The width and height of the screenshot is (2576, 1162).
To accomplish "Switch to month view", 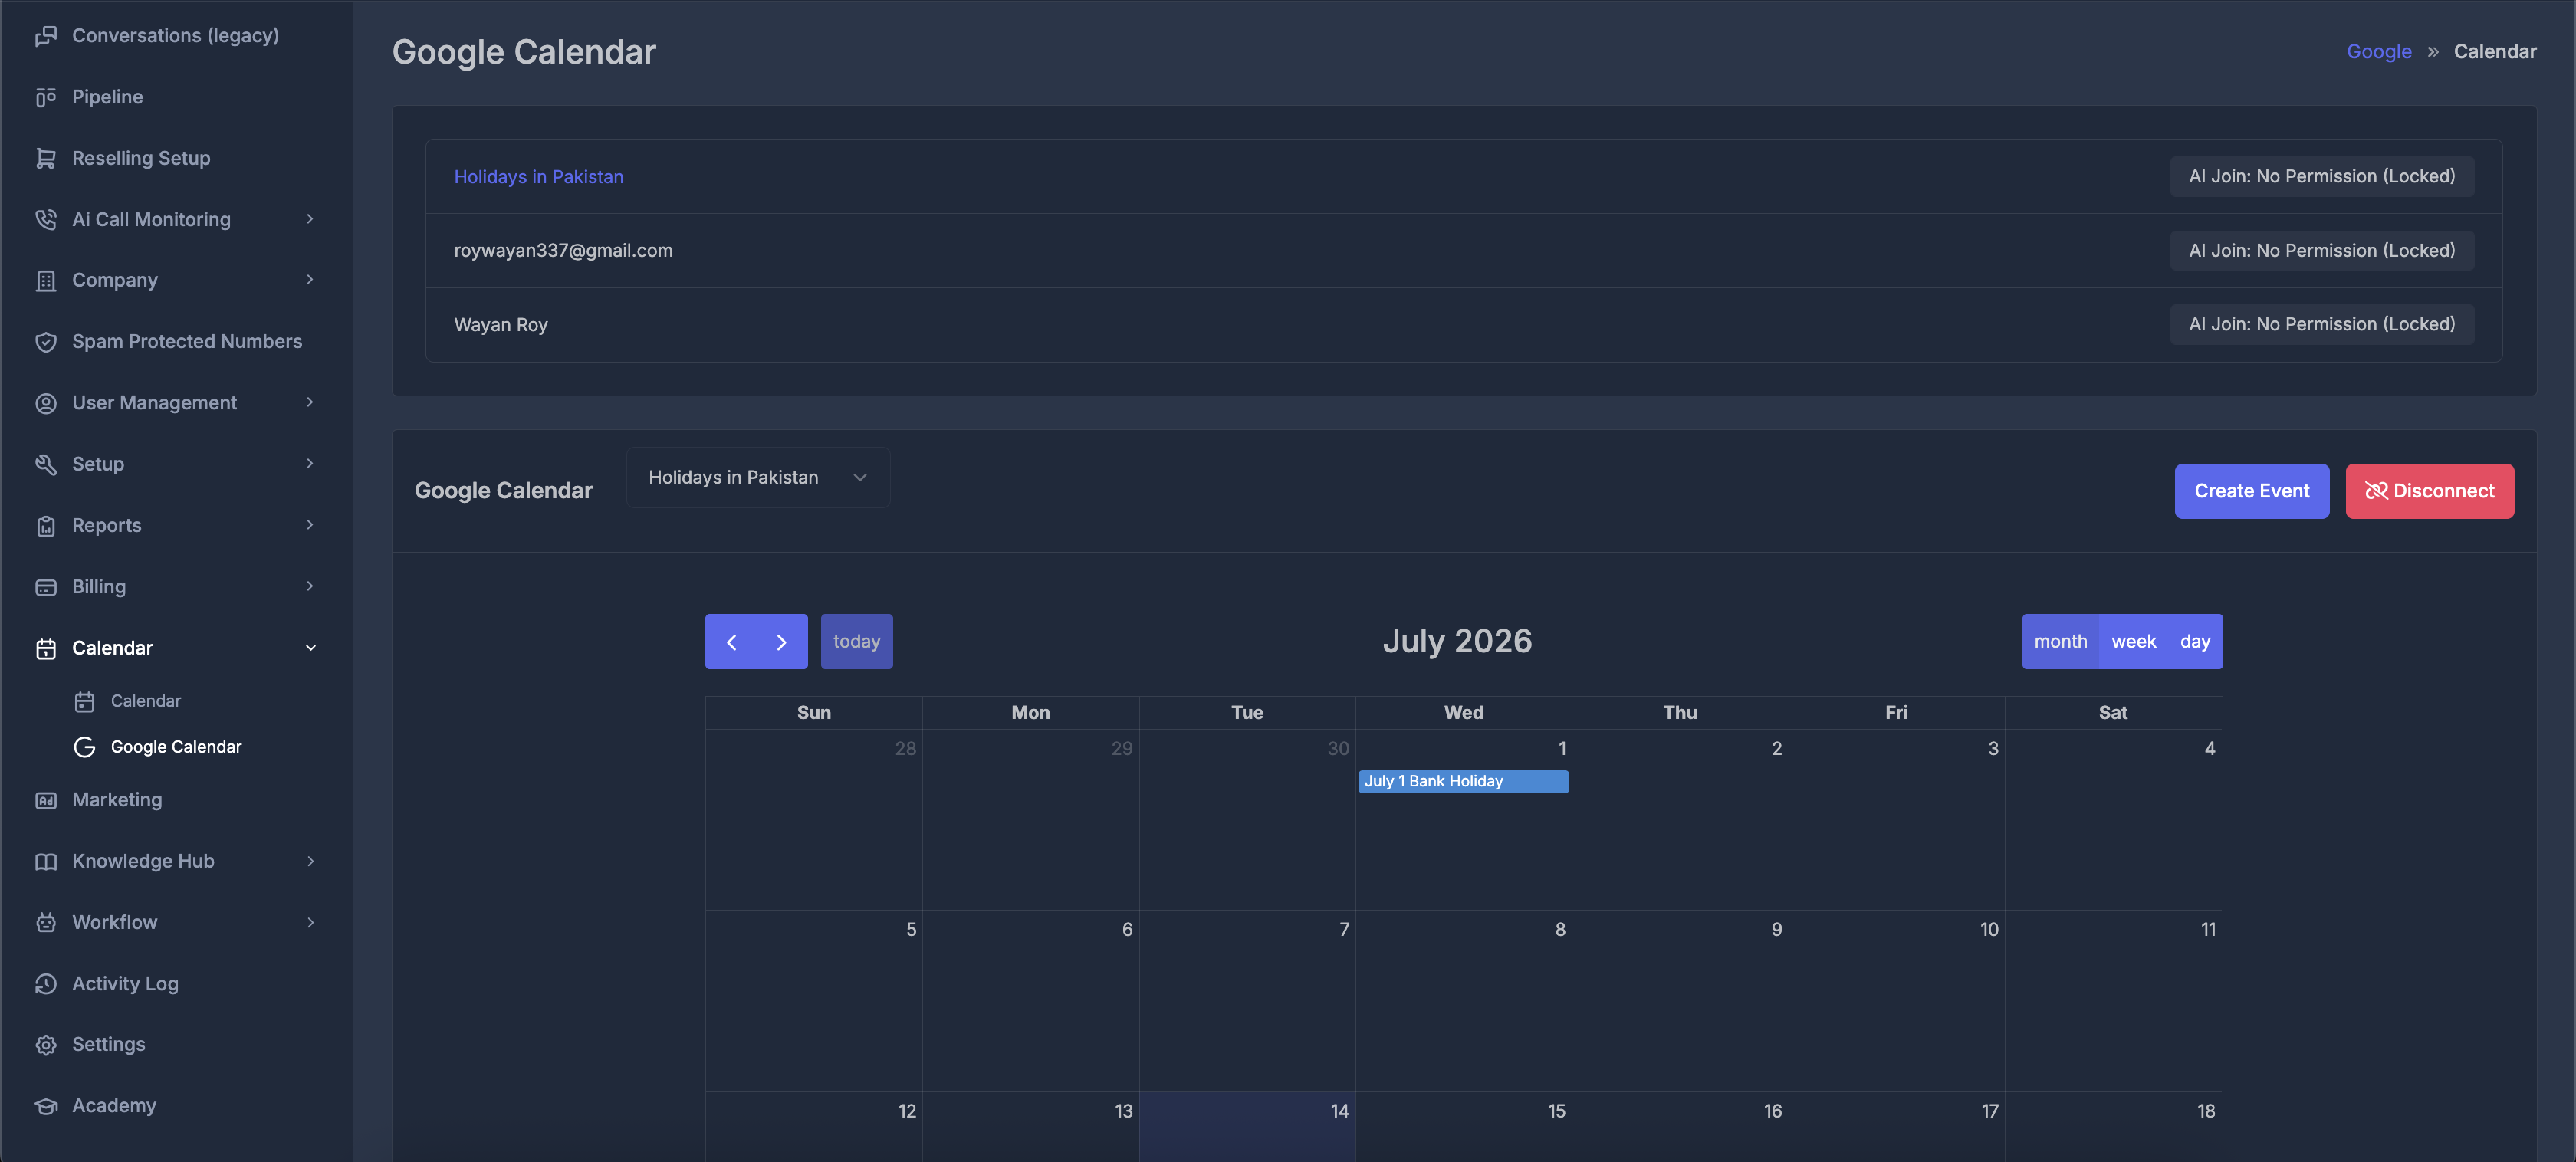I will tap(2060, 642).
